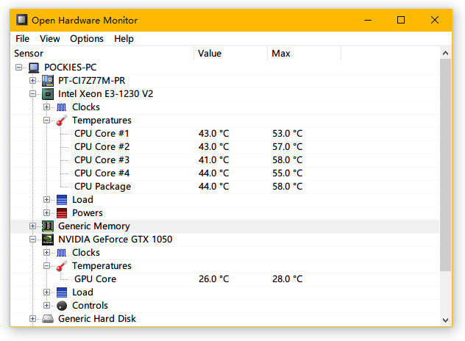Viewport: 465px width, 341px height.
Task: Collapse the GPU Temperatures node
Action: point(46,266)
